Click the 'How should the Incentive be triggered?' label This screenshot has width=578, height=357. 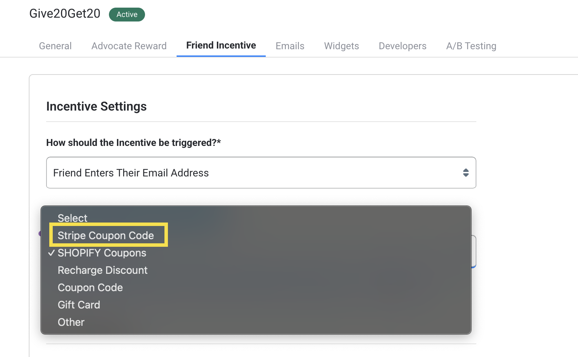[x=134, y=142]
